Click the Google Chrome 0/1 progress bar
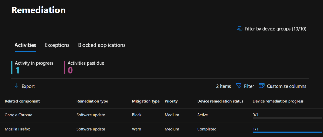The image size is (323, 137). pyautogui.click(x=287, y=118)
